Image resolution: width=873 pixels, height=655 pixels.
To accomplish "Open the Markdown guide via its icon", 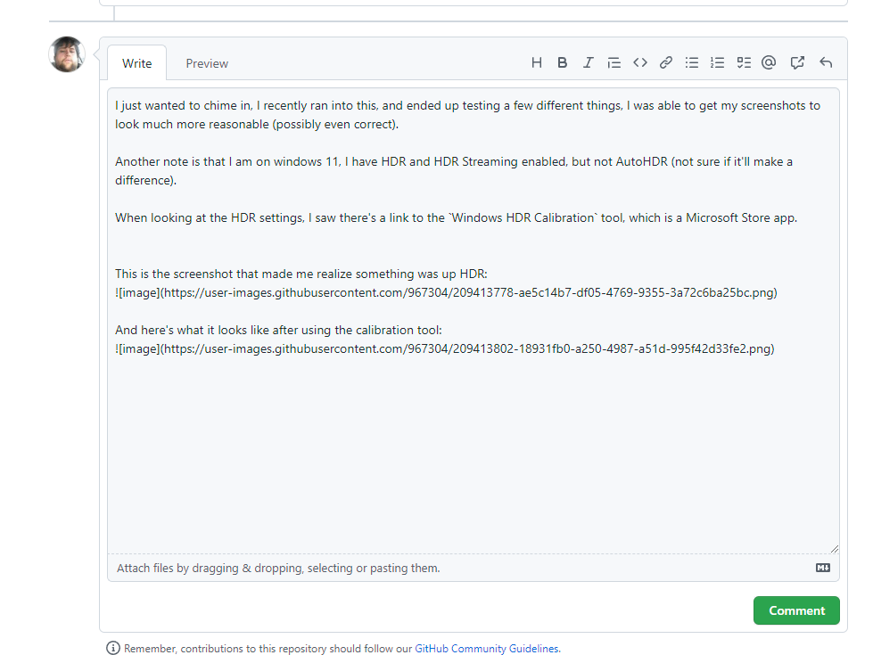I will (x=822, y=568).
